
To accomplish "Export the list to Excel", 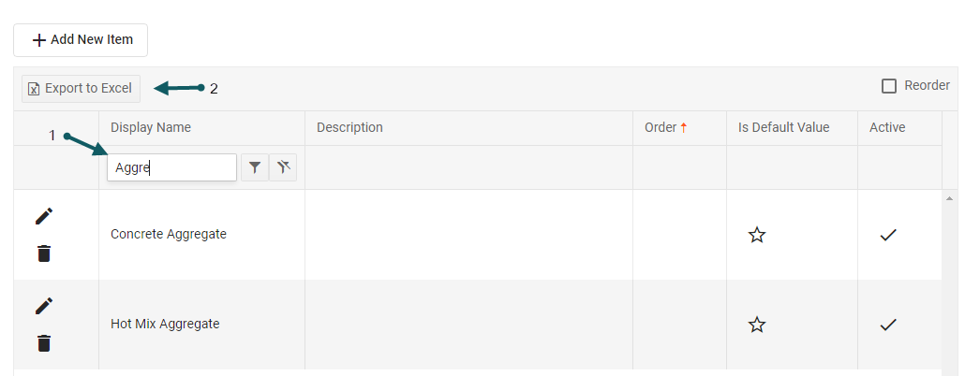I will tap(81, 89).
